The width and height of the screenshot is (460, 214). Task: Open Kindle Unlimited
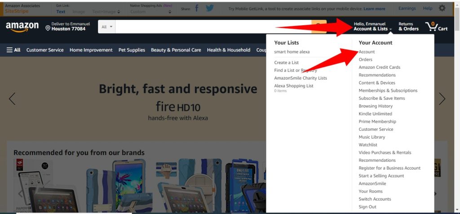click(x=375, y=114)
